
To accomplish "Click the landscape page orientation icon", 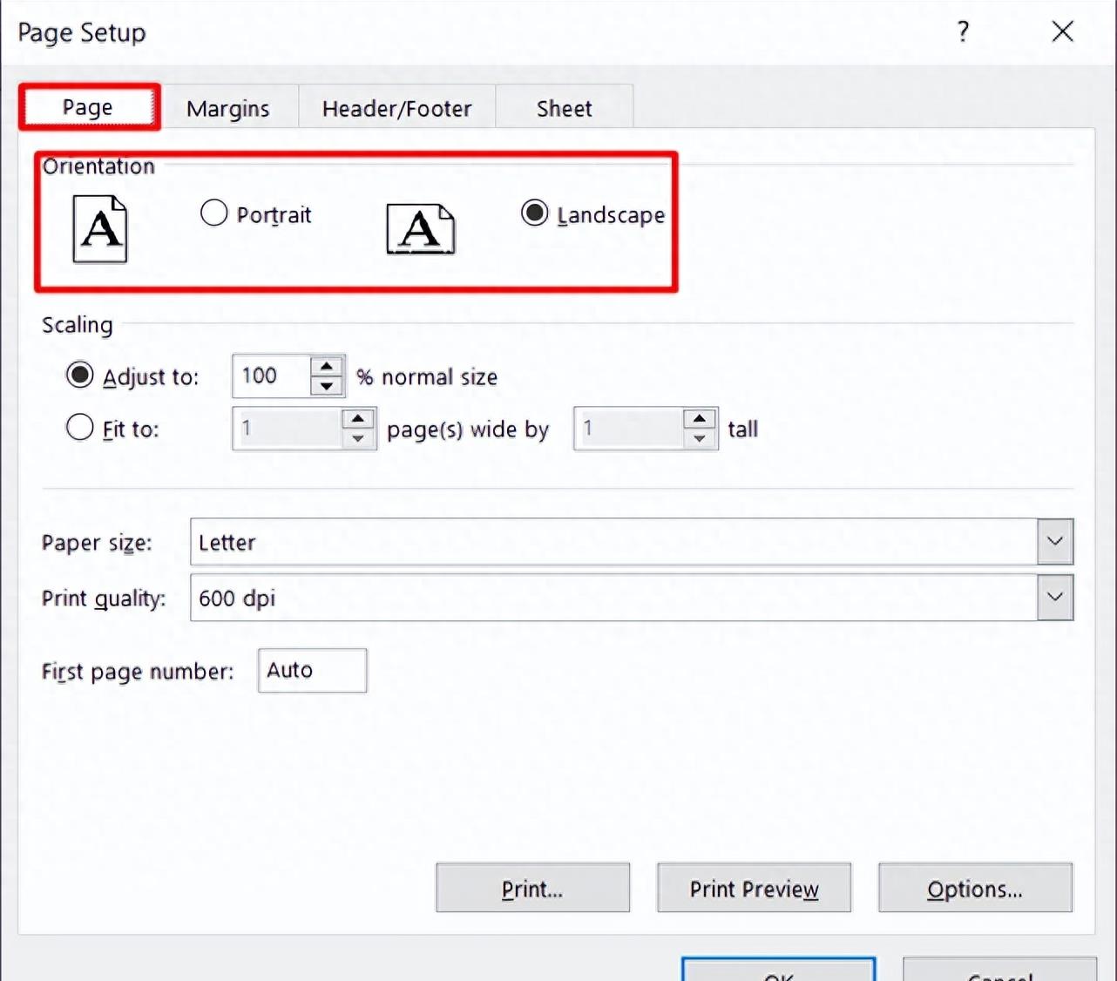I will pyautogui.click(x=421, y=230).
